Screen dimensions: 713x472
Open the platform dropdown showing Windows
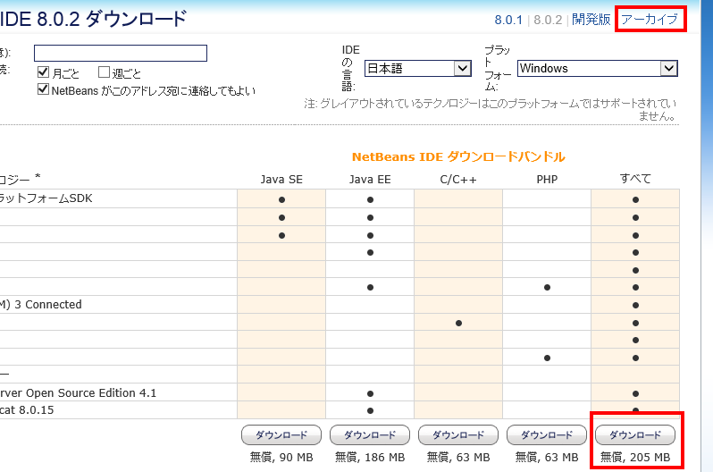pos(598,68)
